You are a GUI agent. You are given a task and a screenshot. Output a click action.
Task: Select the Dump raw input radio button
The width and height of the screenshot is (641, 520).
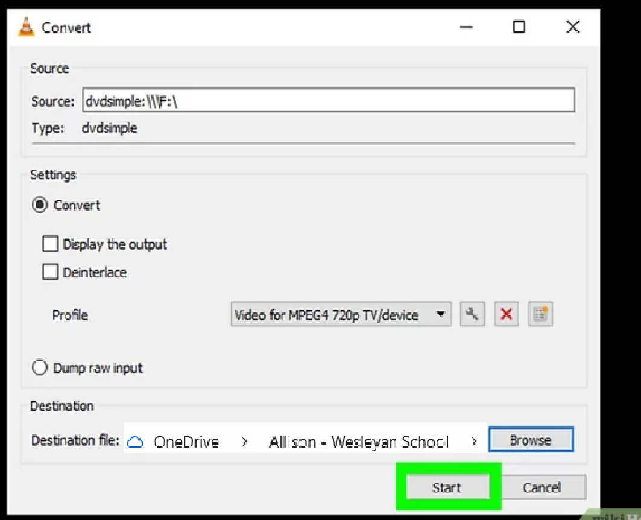pyautogui.click(x=39, y=367)
